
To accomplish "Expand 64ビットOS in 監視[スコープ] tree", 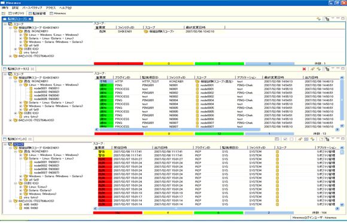I will (10, 56).
